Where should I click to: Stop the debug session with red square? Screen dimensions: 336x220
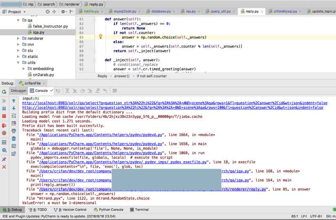(x=4, y=116)
